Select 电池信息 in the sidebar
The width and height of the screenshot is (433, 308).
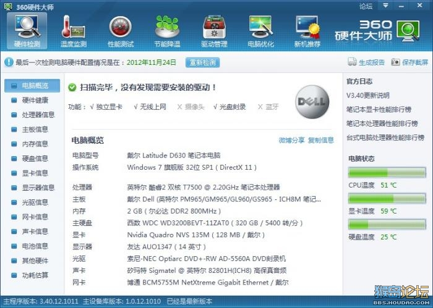35,246
